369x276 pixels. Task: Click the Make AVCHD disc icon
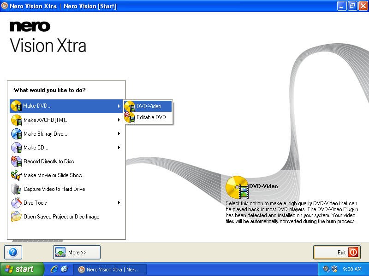(x=17, y=120)
